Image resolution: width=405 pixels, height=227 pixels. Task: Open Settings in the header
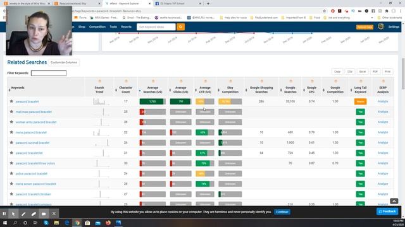point(394,26)
